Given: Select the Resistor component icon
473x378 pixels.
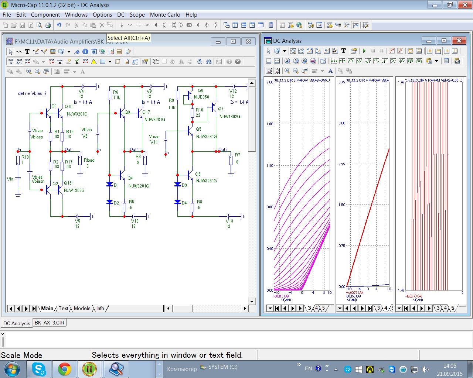Looking at the screenshot, I should [x=130, y=25].
